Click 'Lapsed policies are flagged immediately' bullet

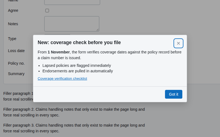(x=77, y=65)
